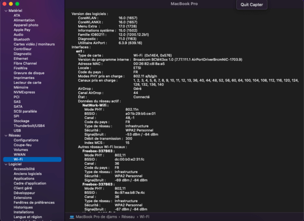Click the en1 interface heading
Image resolution: width=304 pixels, height=221 pixels.
click(x=80, y=51)
